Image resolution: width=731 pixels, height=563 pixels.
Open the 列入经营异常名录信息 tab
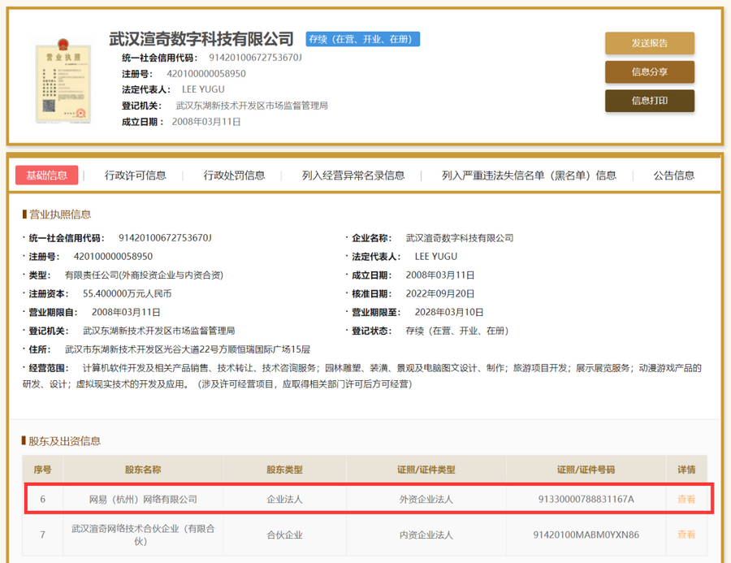pyautogui.click(x=351, y=175)
